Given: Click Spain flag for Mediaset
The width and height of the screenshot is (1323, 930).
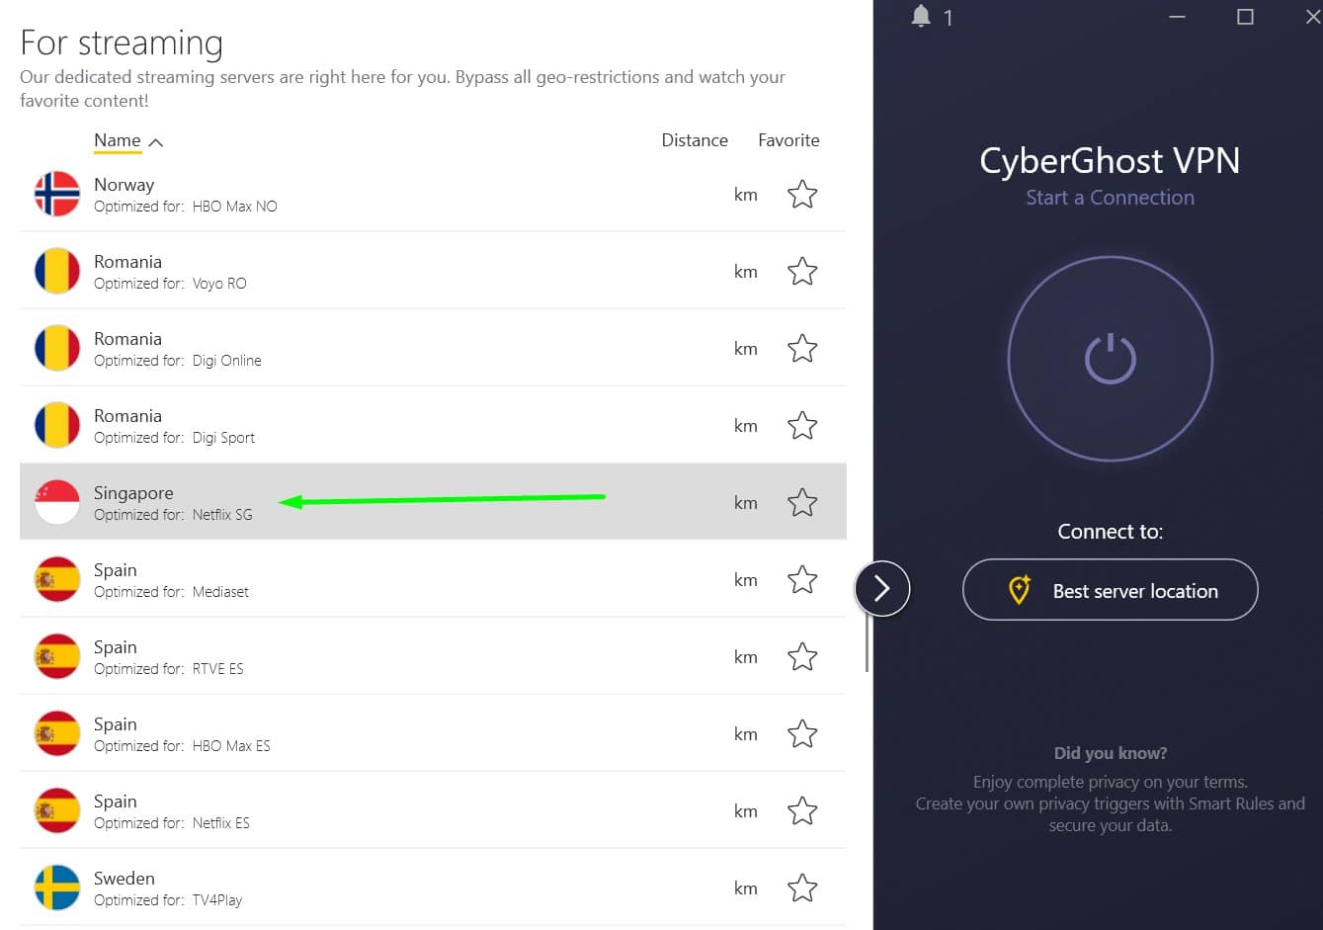Looking at the screenshot, I should tap(57, 579).
